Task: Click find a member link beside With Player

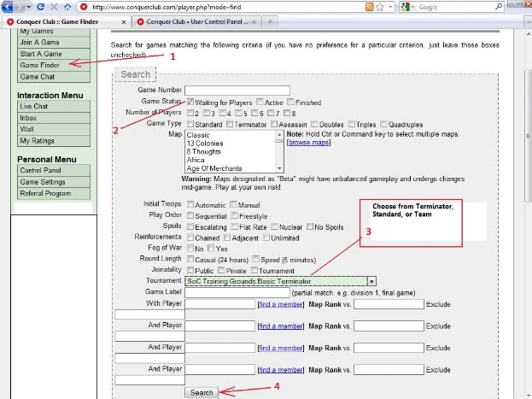Action: click(x=281, y=304)
